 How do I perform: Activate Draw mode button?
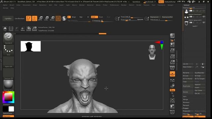point(34,19)
